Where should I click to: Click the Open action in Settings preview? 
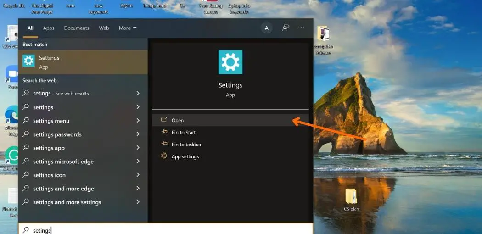[x=230, y=120]
